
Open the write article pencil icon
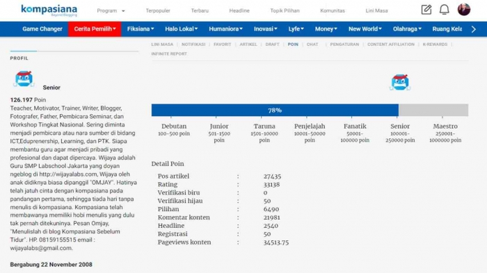(426, 10)
